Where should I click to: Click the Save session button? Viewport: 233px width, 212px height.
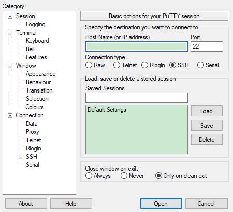tap(207, 125)
